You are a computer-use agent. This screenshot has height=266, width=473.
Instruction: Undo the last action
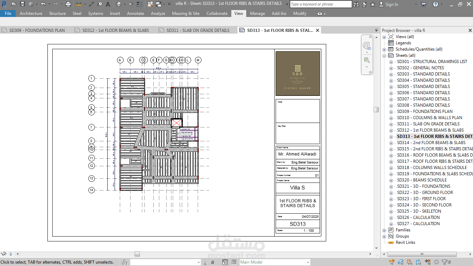(43, 4)
